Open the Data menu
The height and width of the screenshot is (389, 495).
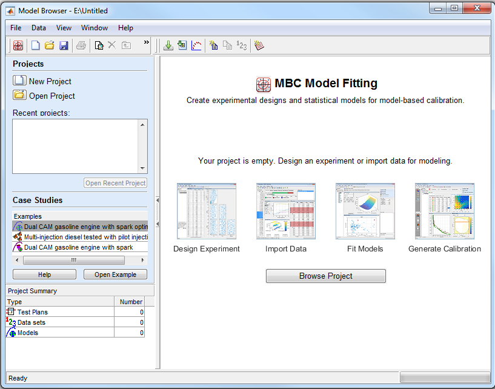pyautogui.click(x=39, y=28)
